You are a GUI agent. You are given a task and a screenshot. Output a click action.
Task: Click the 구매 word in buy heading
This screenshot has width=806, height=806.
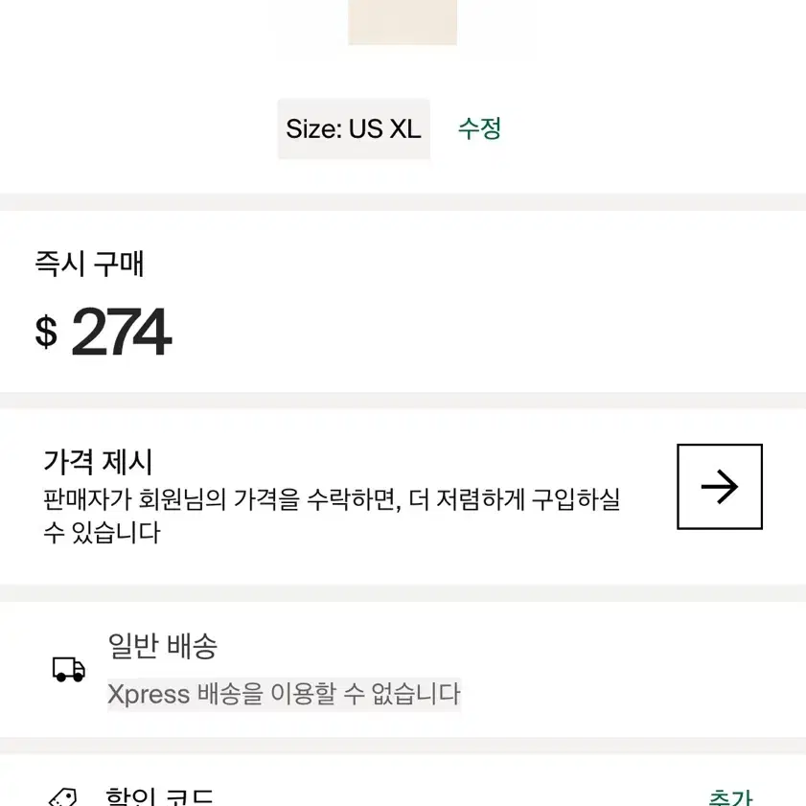[x=118, y=264]
